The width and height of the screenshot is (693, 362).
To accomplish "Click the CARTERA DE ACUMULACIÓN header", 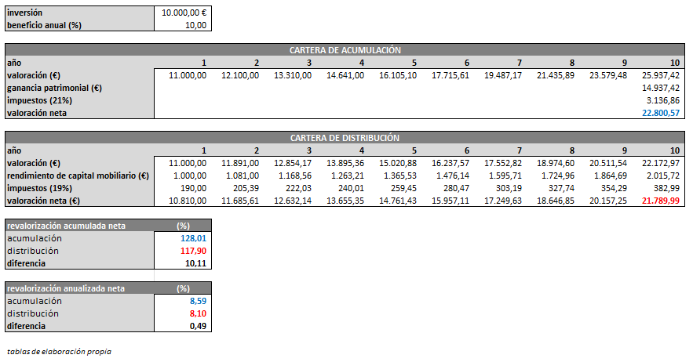I will (x=345, y=50).
